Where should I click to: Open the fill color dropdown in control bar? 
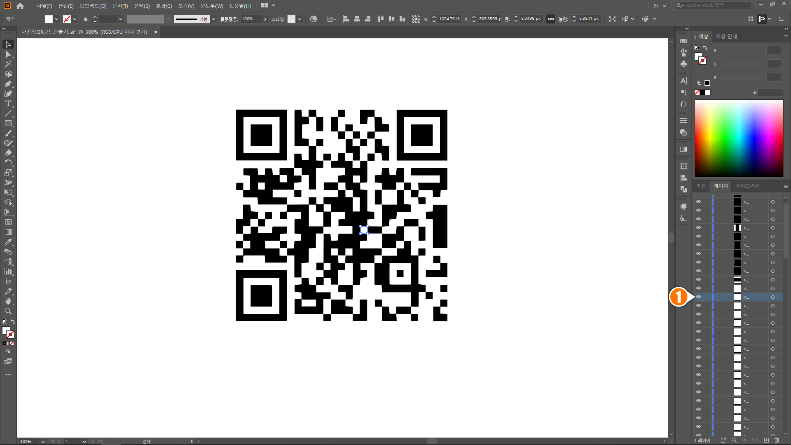57,19
